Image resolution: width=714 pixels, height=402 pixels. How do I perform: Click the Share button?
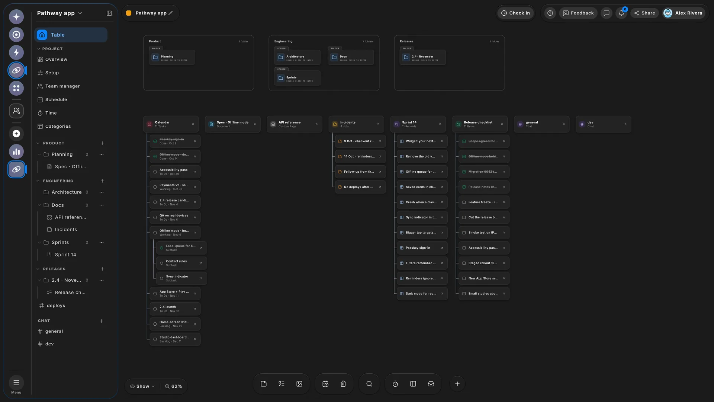[645, 13]
